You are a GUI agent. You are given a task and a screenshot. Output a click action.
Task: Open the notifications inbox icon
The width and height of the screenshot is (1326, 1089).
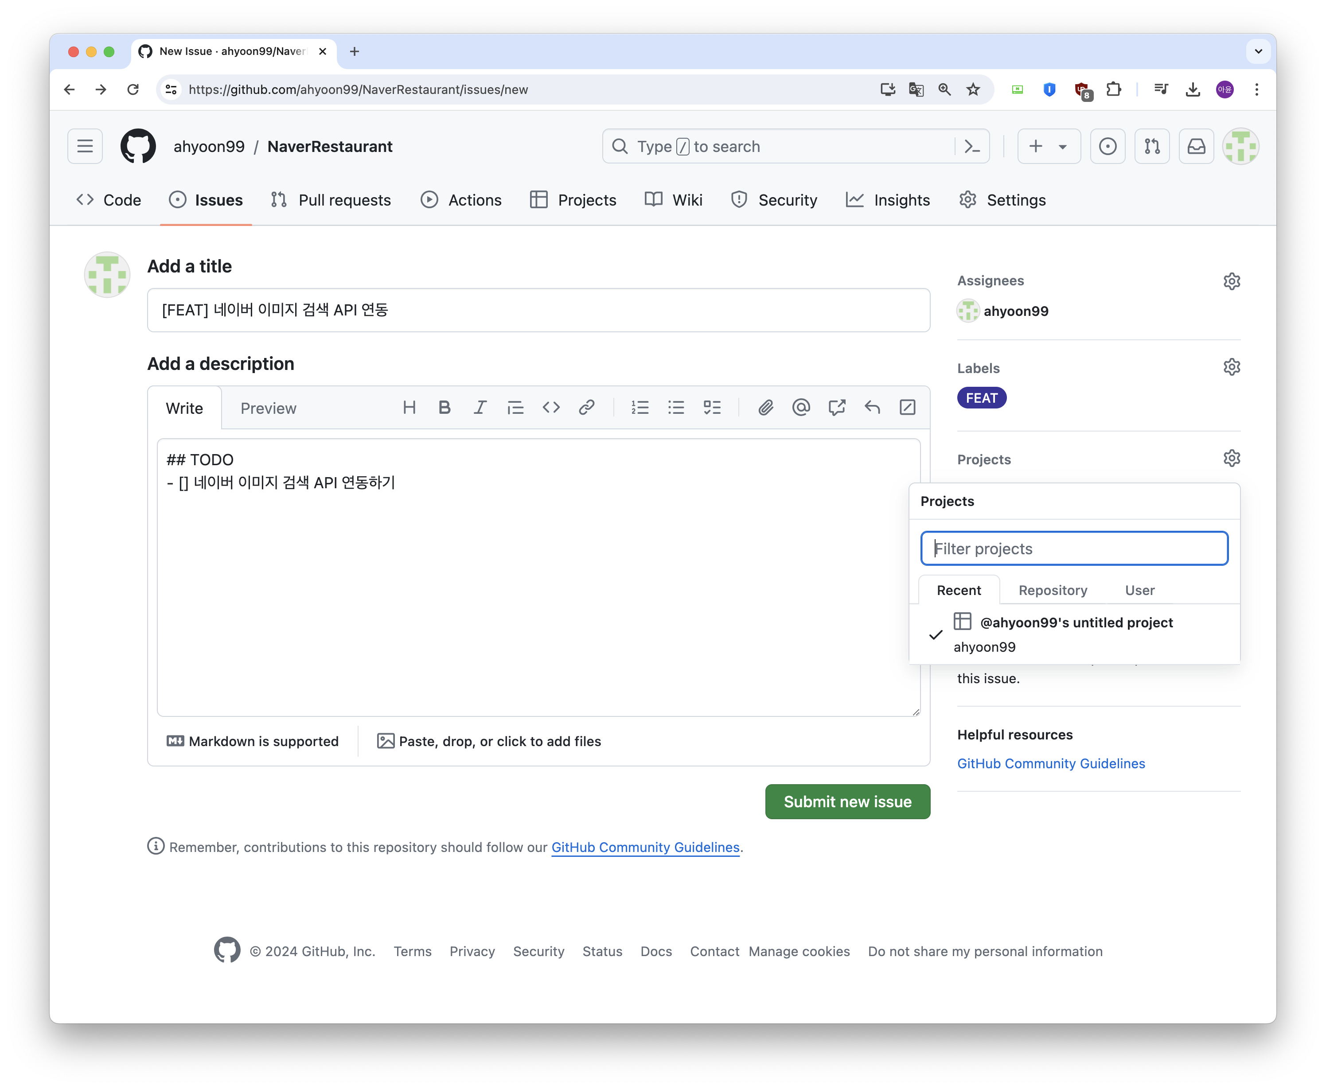point(1196,146)
